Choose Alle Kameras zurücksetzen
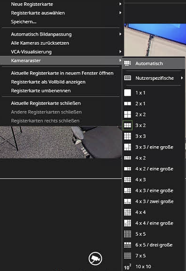Screen dimensions: 186x271 61,43
